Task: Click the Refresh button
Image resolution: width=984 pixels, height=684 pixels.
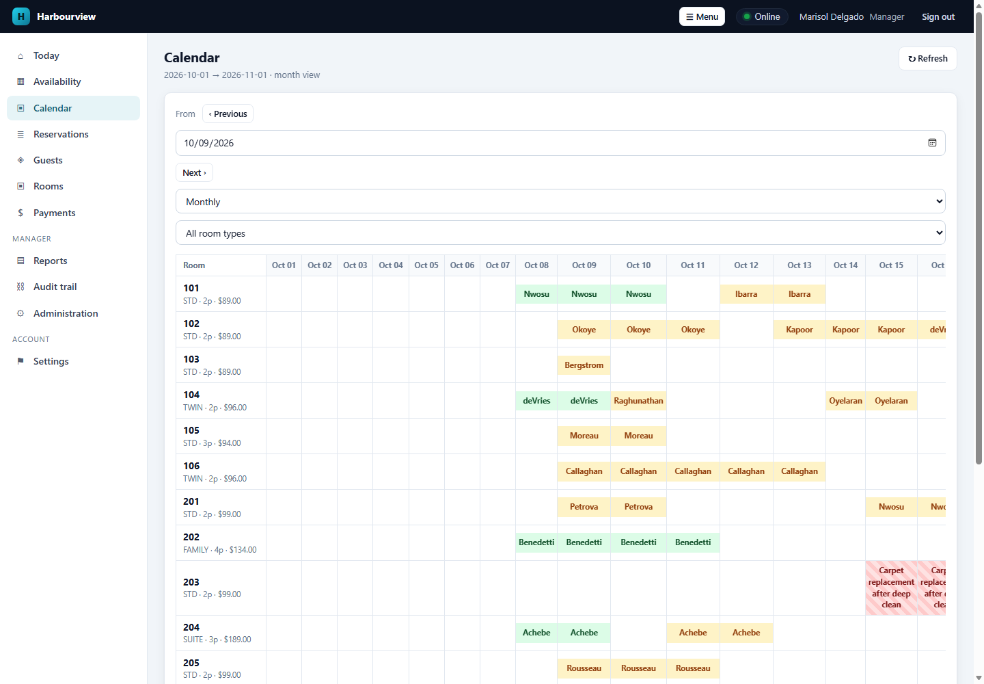Action: 927,59
